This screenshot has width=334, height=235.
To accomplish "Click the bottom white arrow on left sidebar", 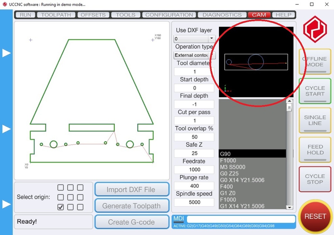I will tap(7, 204).
